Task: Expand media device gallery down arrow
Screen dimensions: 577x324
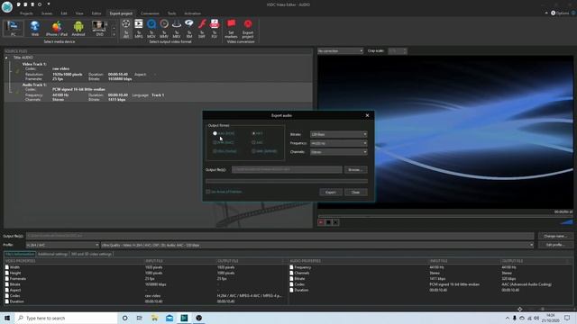Action: [114, 34]
